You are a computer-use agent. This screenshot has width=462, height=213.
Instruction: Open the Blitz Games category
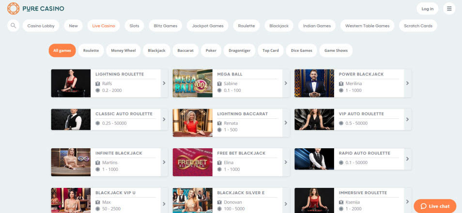tap(165, 26)
